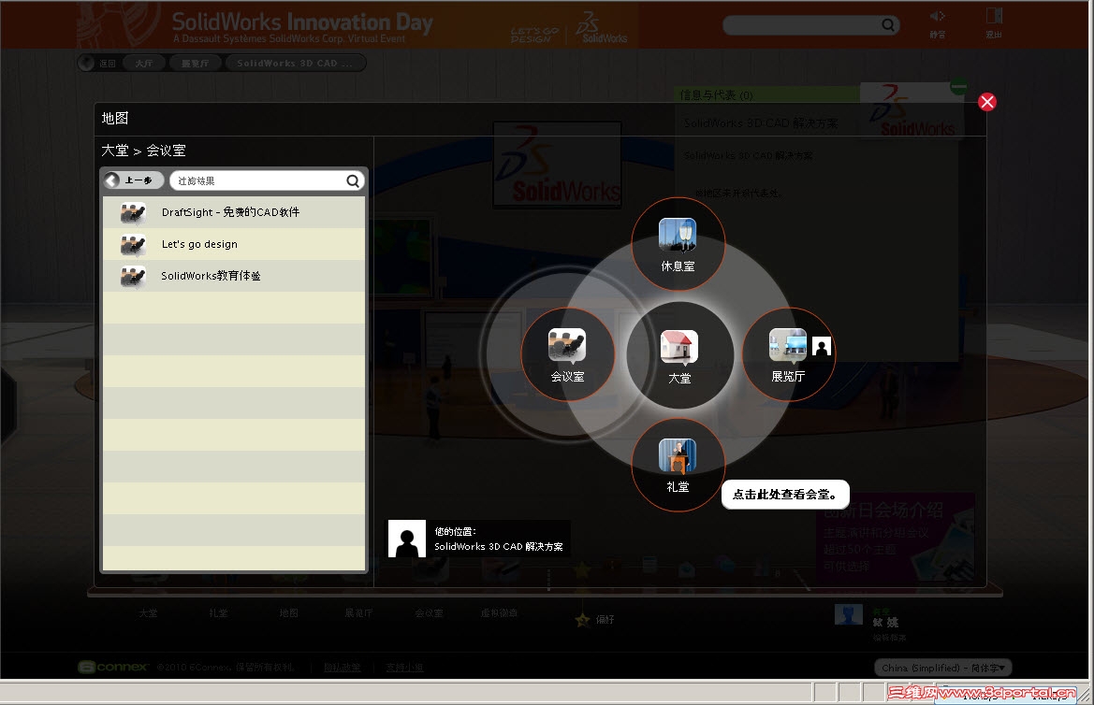The height and width of the screenshot is (705, 1094).
Task: Open the China (Simplified) language dropdown
Action: (942, 668)
